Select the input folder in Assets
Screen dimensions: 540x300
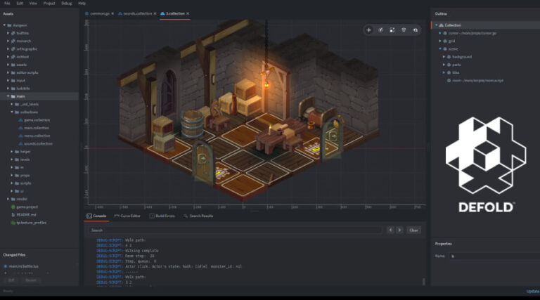click(x=20, y=81)
